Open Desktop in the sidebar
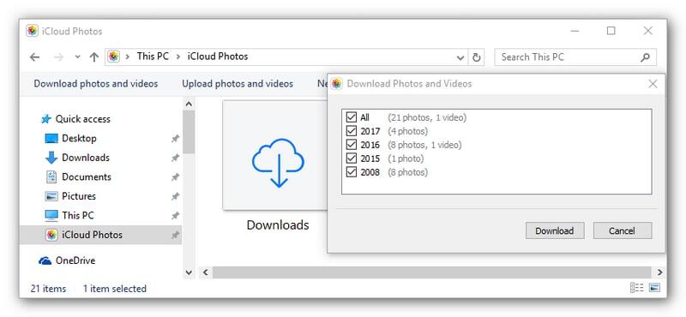Screen dimensions: 686x317 pos(79,138)
